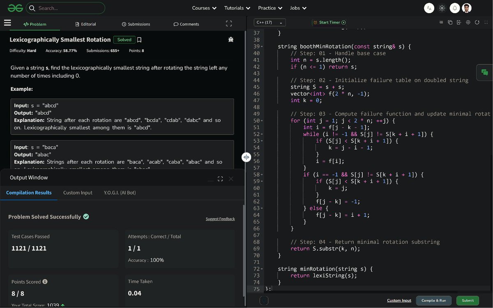Screen dimensions: 493x308
Task: Click the 'Your Total Score: 1039' text
Action: coord(35,305)
